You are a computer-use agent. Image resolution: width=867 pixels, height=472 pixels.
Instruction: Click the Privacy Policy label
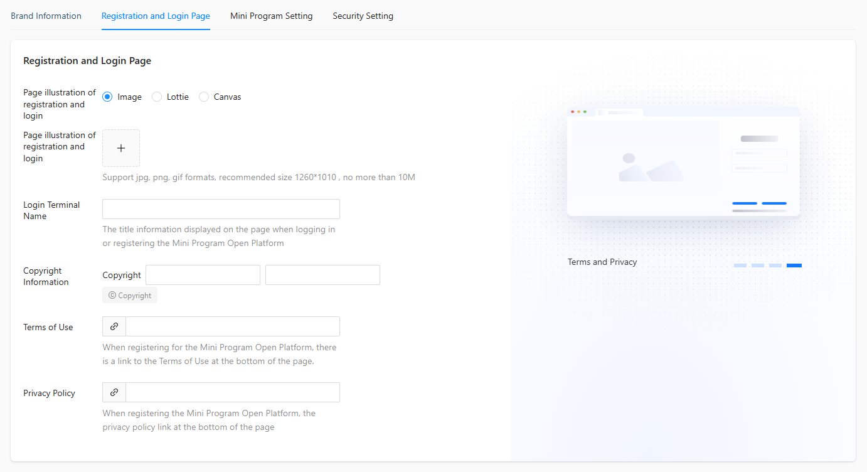(x=49, y=393)
